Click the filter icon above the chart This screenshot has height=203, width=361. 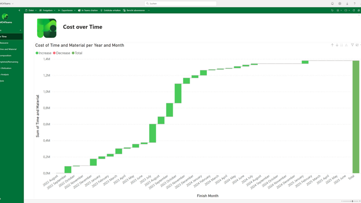click(352, 45)
